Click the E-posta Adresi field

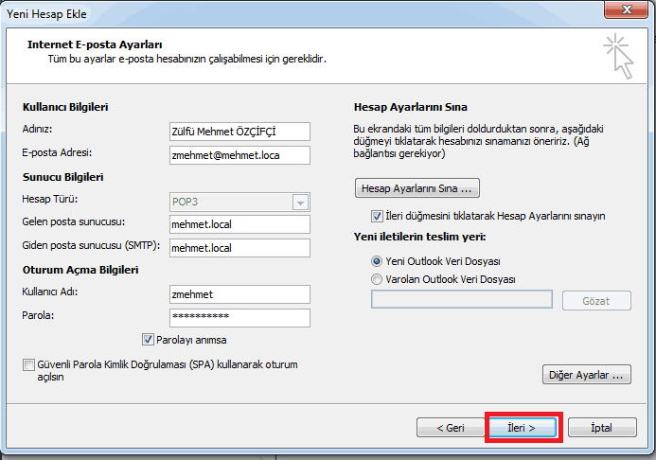[239, 154]
